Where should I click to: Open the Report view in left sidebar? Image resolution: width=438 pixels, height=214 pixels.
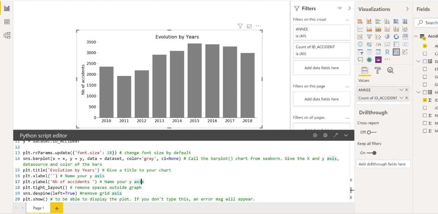[7, 8]
